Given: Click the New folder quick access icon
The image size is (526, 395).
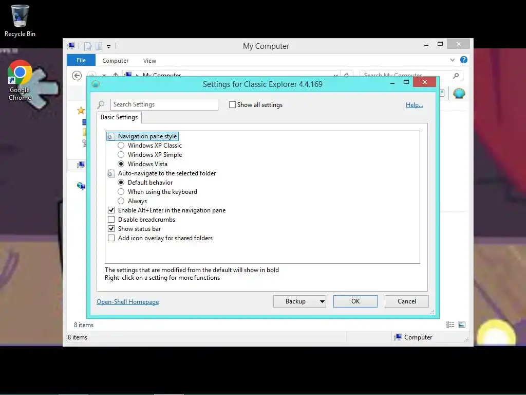Looking at the screenshot, I should [99, 46].
